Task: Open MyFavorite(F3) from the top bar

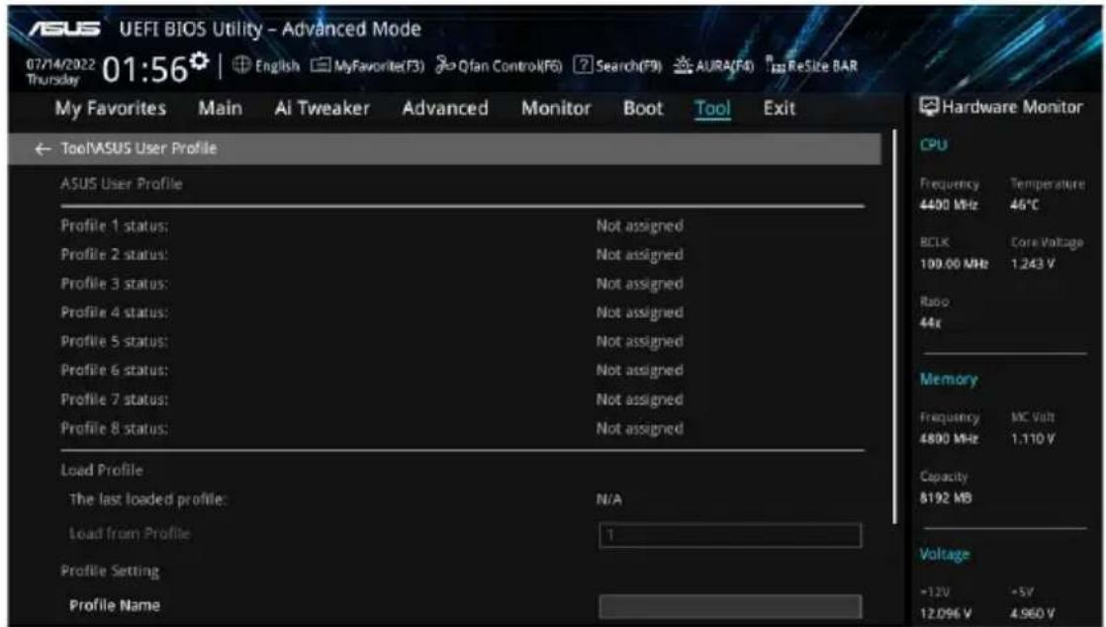Action: point(367,65)
